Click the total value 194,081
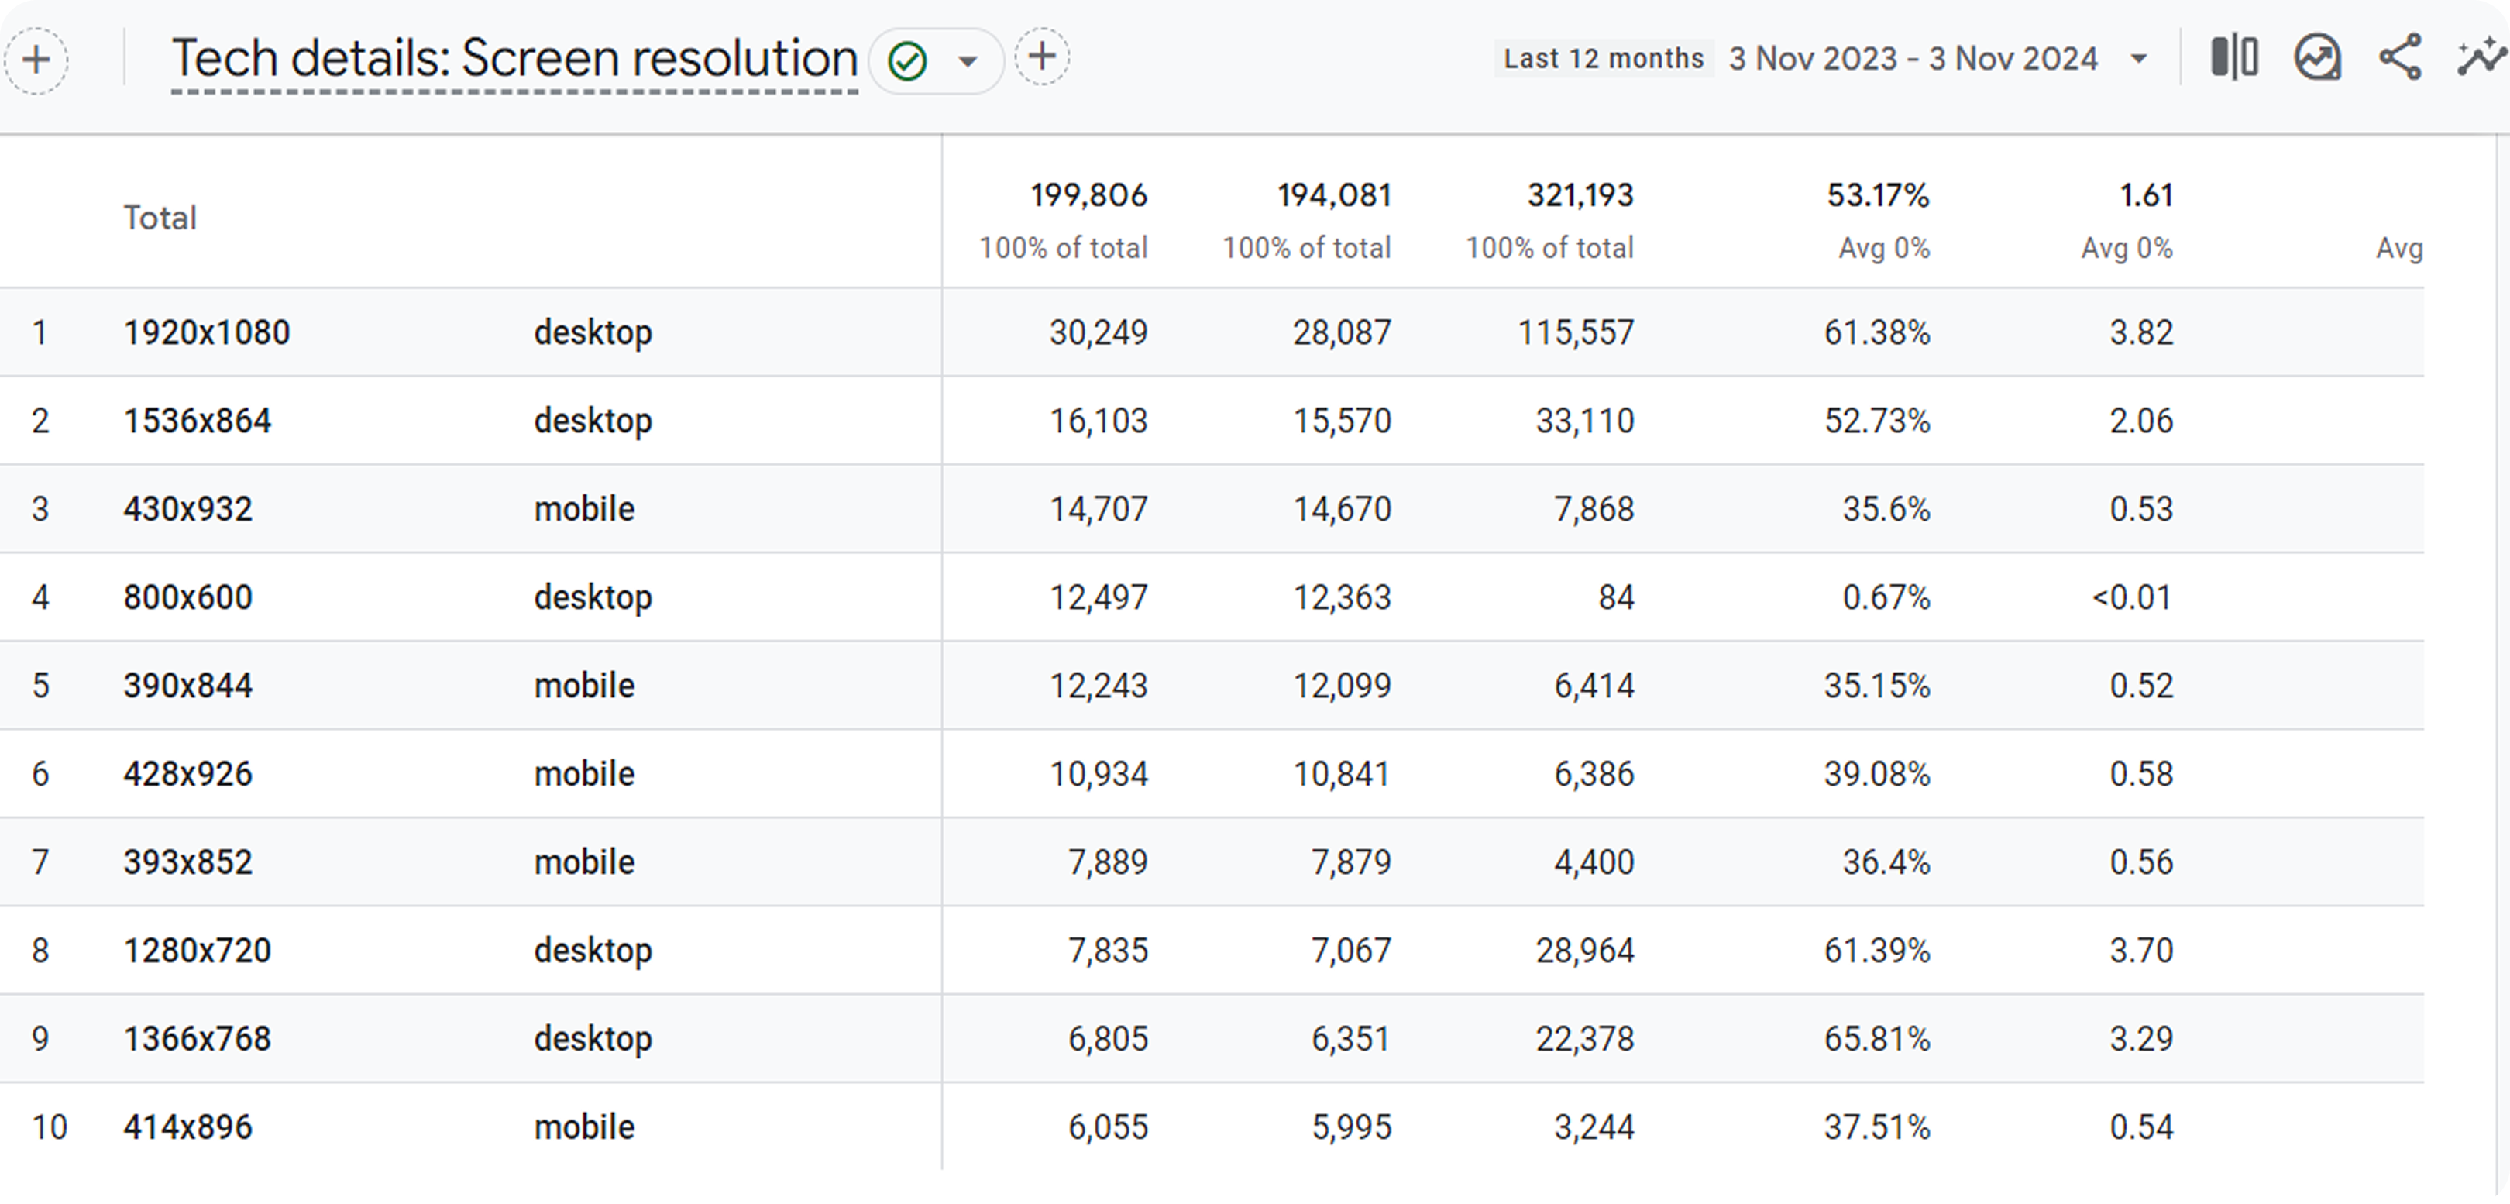 tap(1333, 194)
